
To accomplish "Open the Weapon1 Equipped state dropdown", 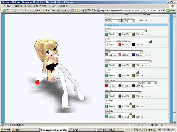I will pos(150,82).
